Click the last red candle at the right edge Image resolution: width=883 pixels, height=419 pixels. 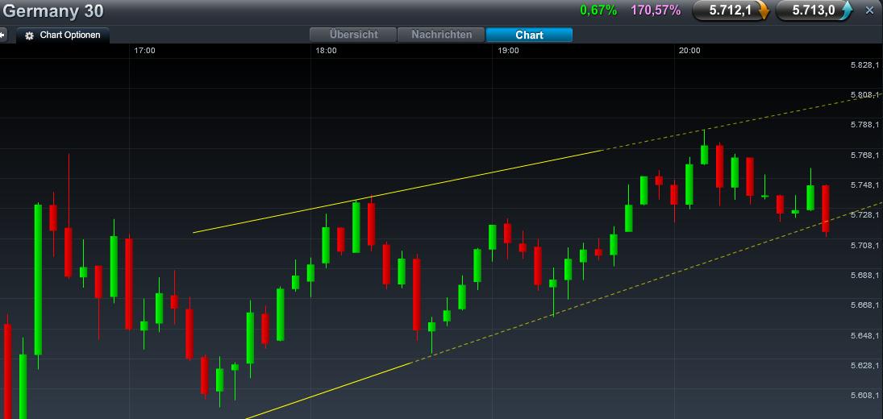(x=826, y=209)
